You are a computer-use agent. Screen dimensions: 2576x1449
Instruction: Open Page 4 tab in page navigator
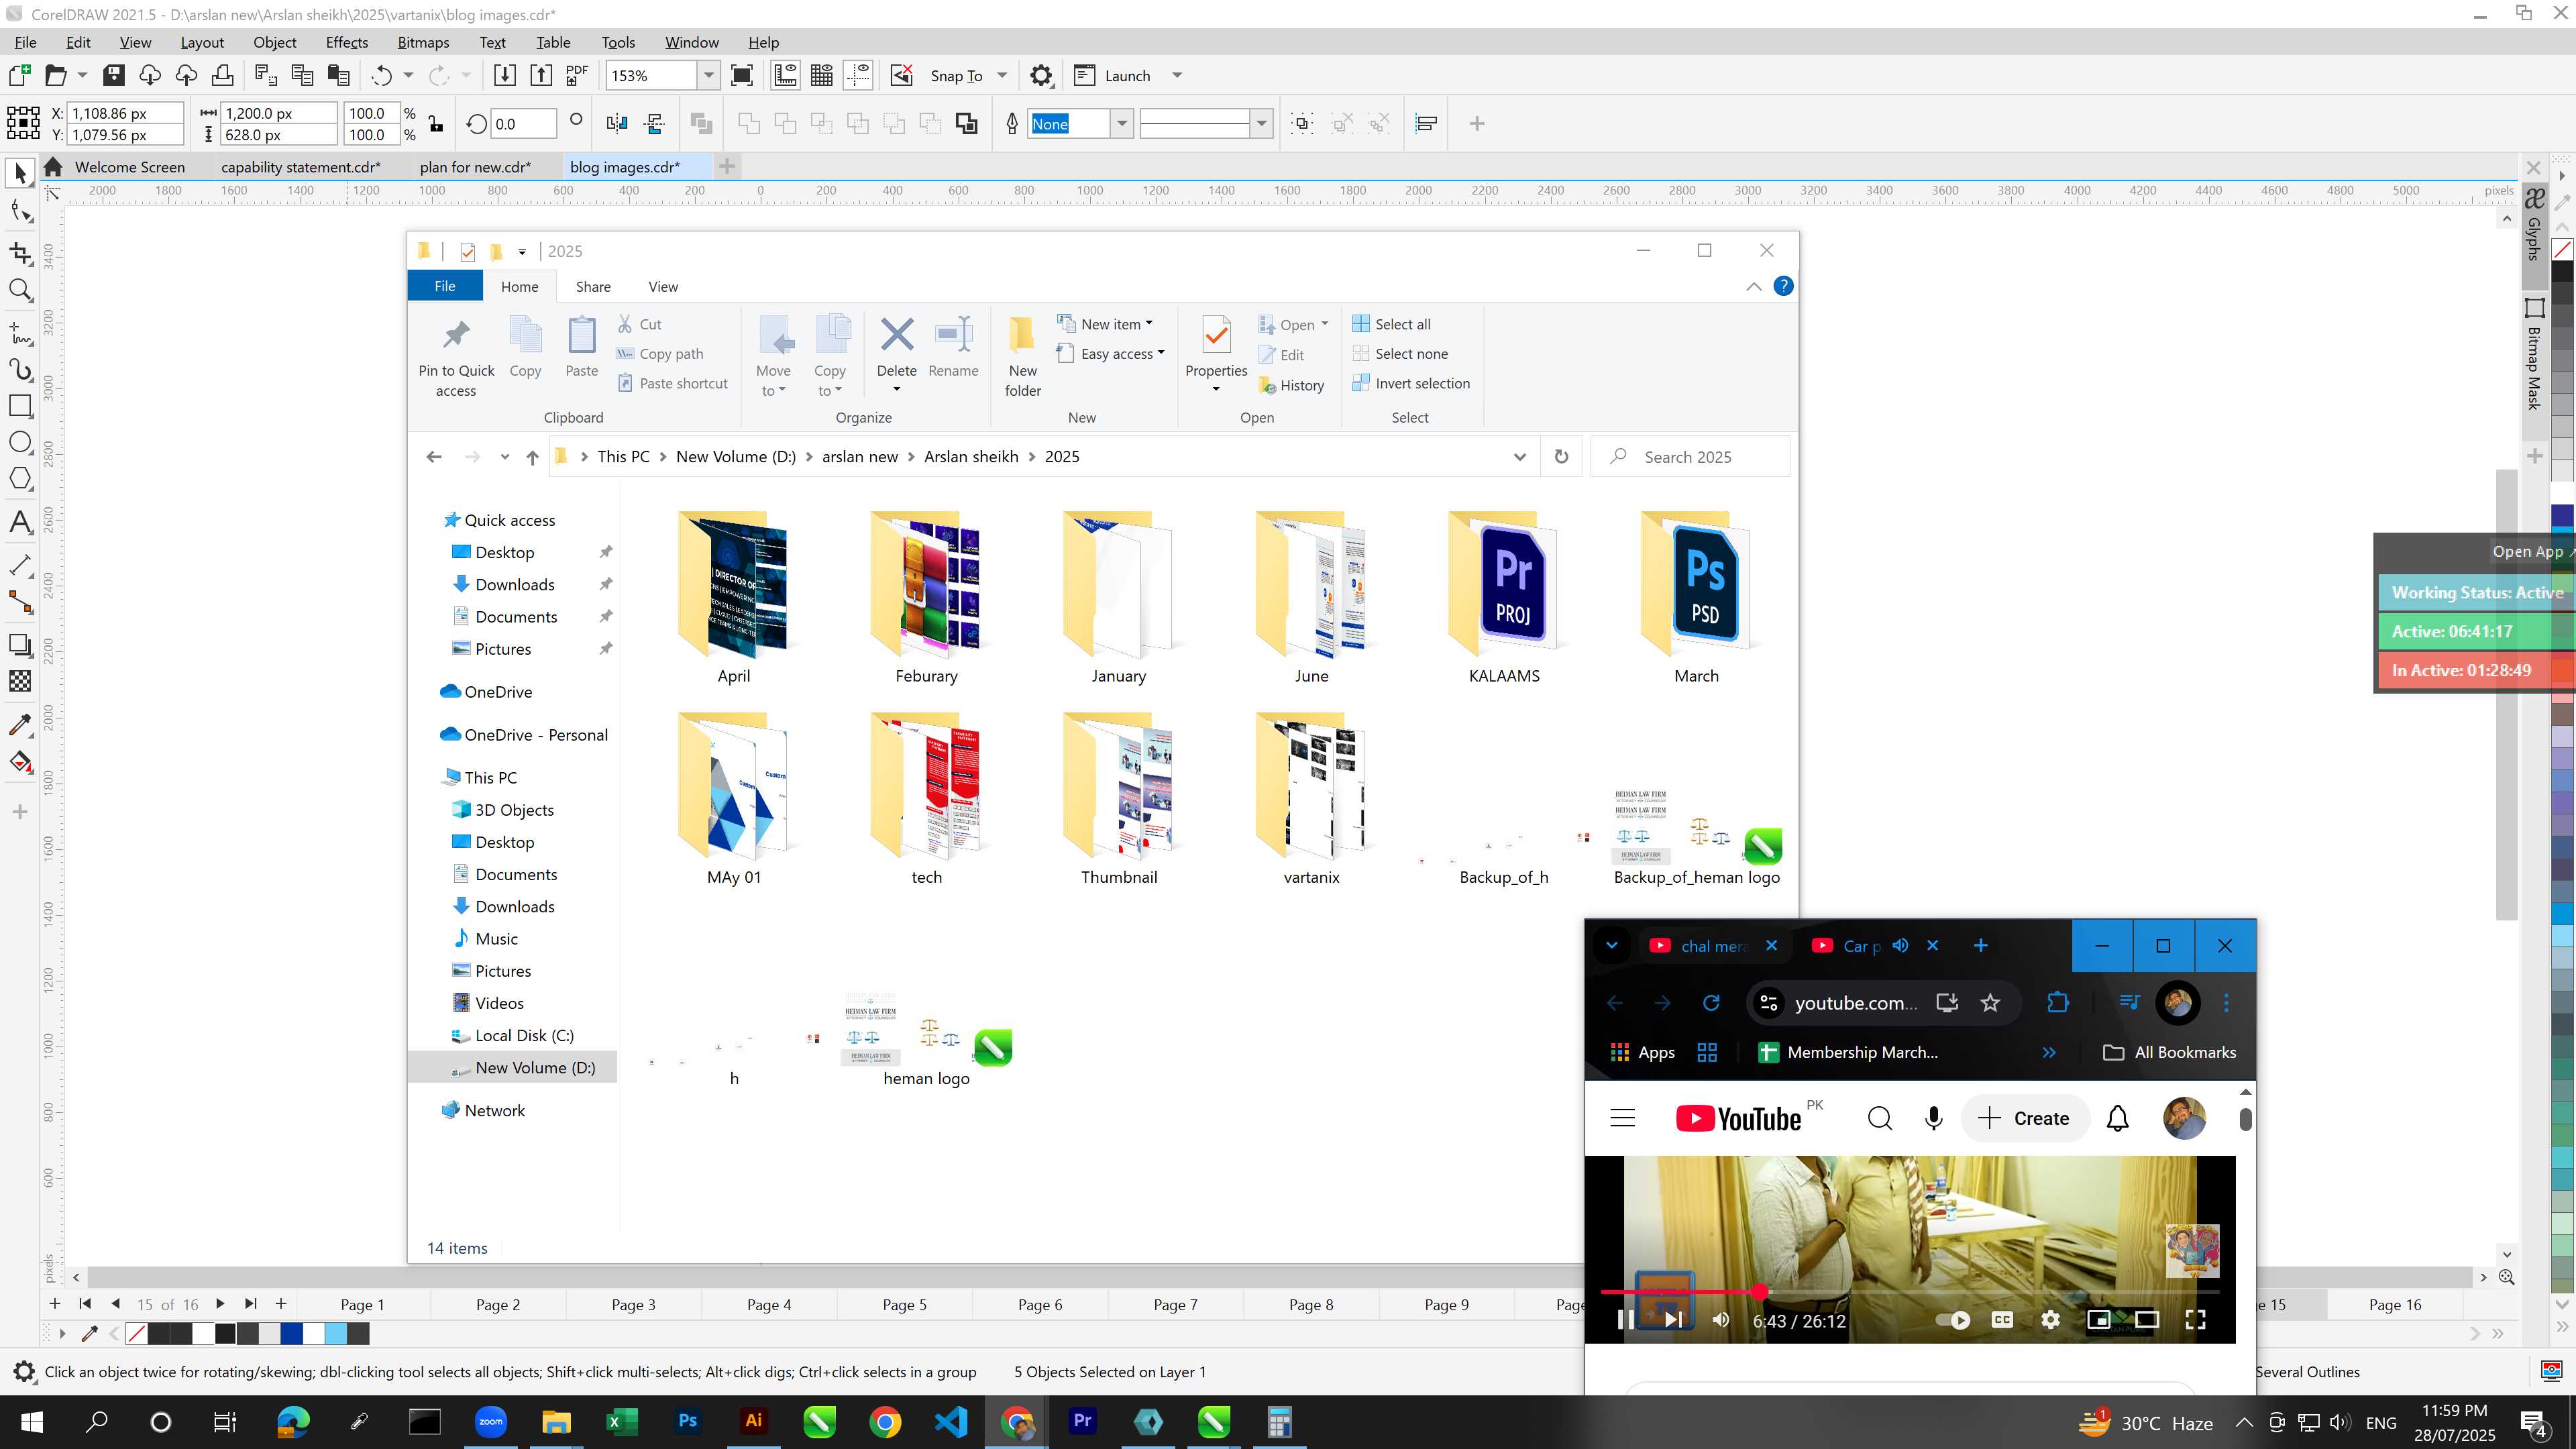pos(769,1304)
